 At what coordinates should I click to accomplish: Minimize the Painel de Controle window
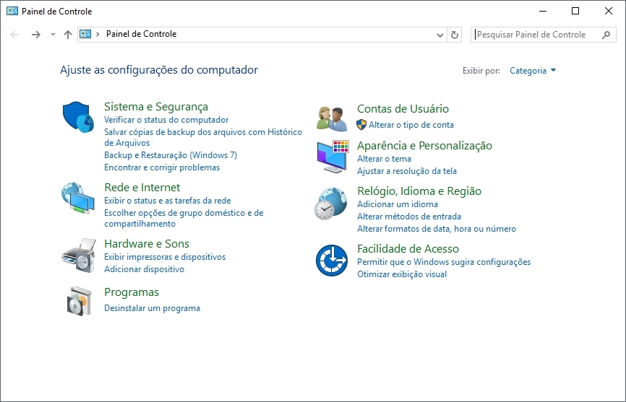[x=543, y=11]
